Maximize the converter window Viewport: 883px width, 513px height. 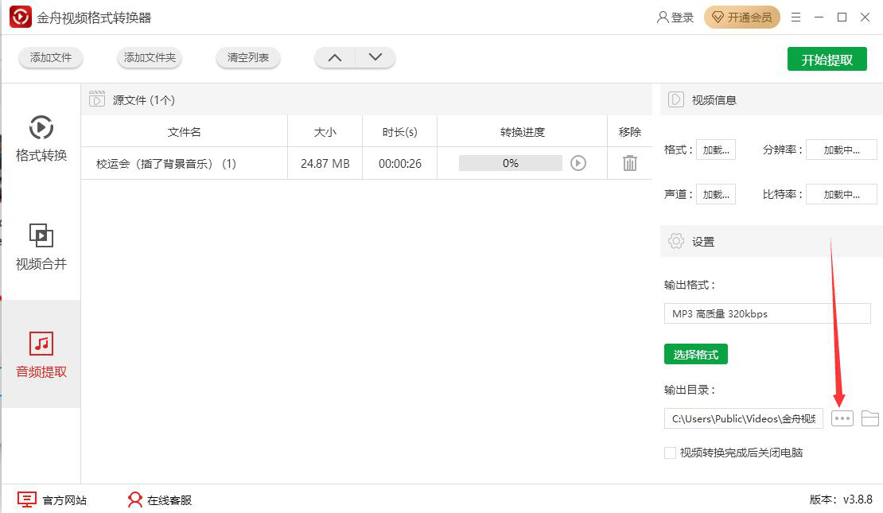[x=842, y=17]
